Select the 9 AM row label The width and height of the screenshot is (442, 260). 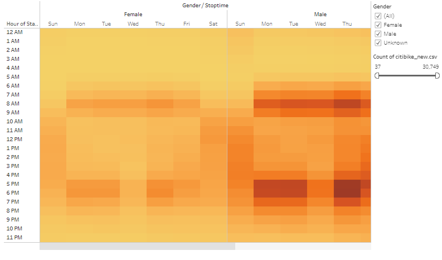[x=13, y=112]
